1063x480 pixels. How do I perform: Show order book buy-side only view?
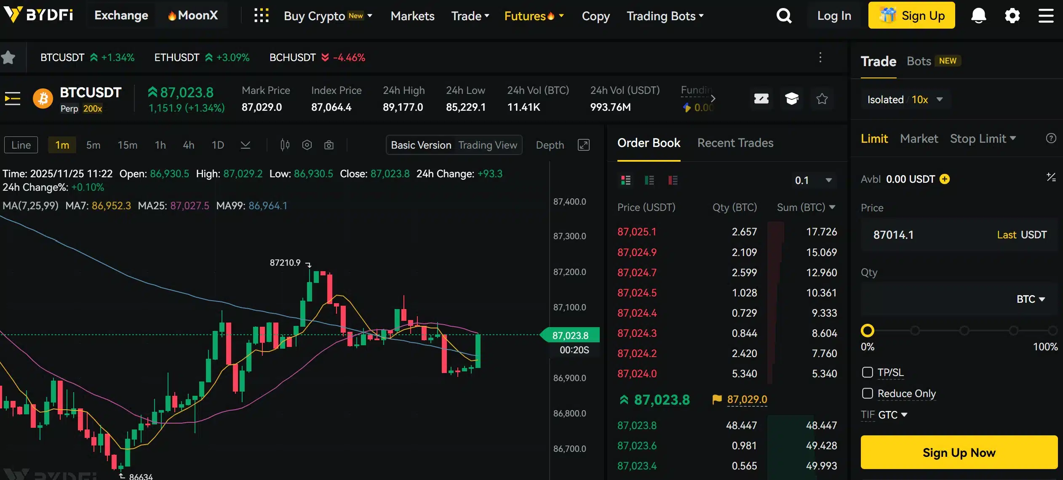(649, 180)
